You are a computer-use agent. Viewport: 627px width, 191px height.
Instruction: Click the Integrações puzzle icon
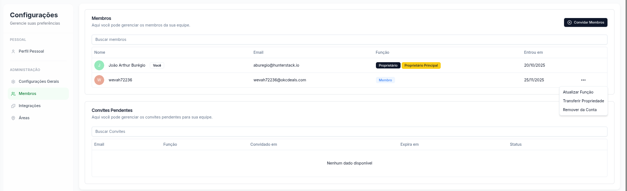[13, 106]
